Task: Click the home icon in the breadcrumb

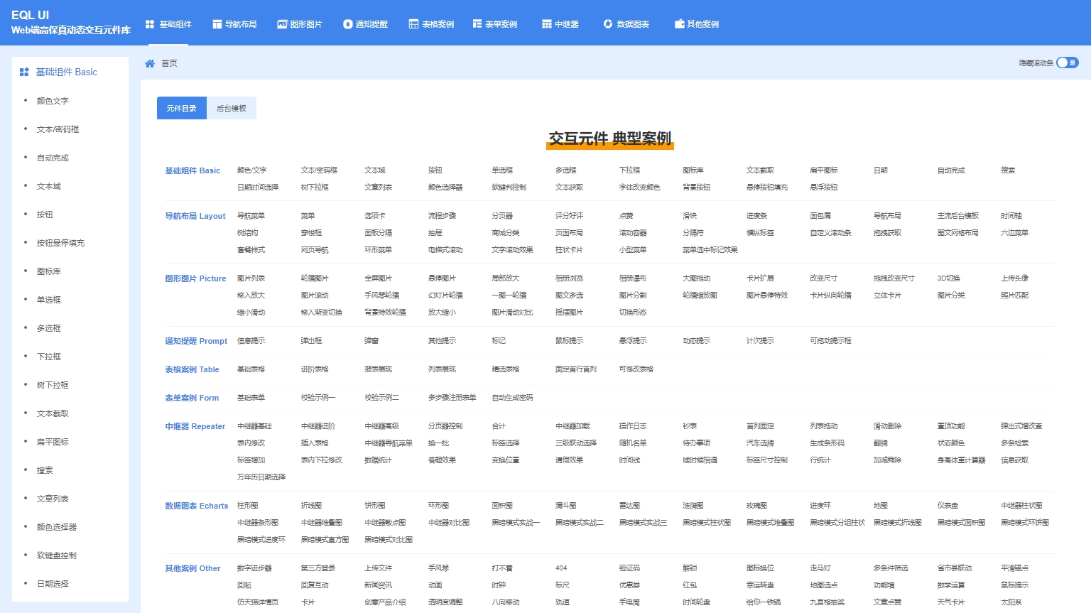Action: (x=150, y=63)
